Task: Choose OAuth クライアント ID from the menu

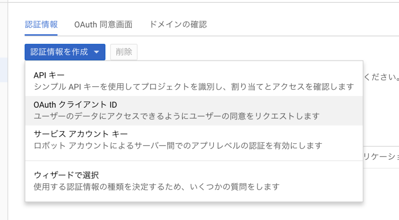Action: tap(194, 110)
